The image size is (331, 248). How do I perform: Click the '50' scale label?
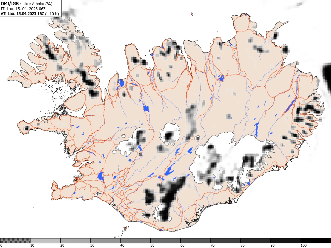(152, 245)
